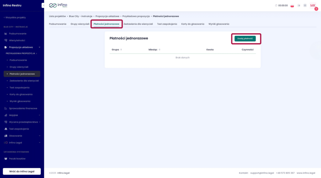The image size is (321, 178).
Task: Click the Paczki kosztów icon
Action: tap(6, 159)
